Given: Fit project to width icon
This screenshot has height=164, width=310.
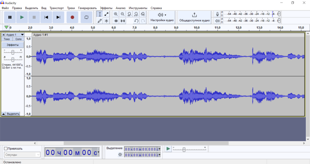Looking at the screenshot, I should pyautogui.click(x=136, y=14).
